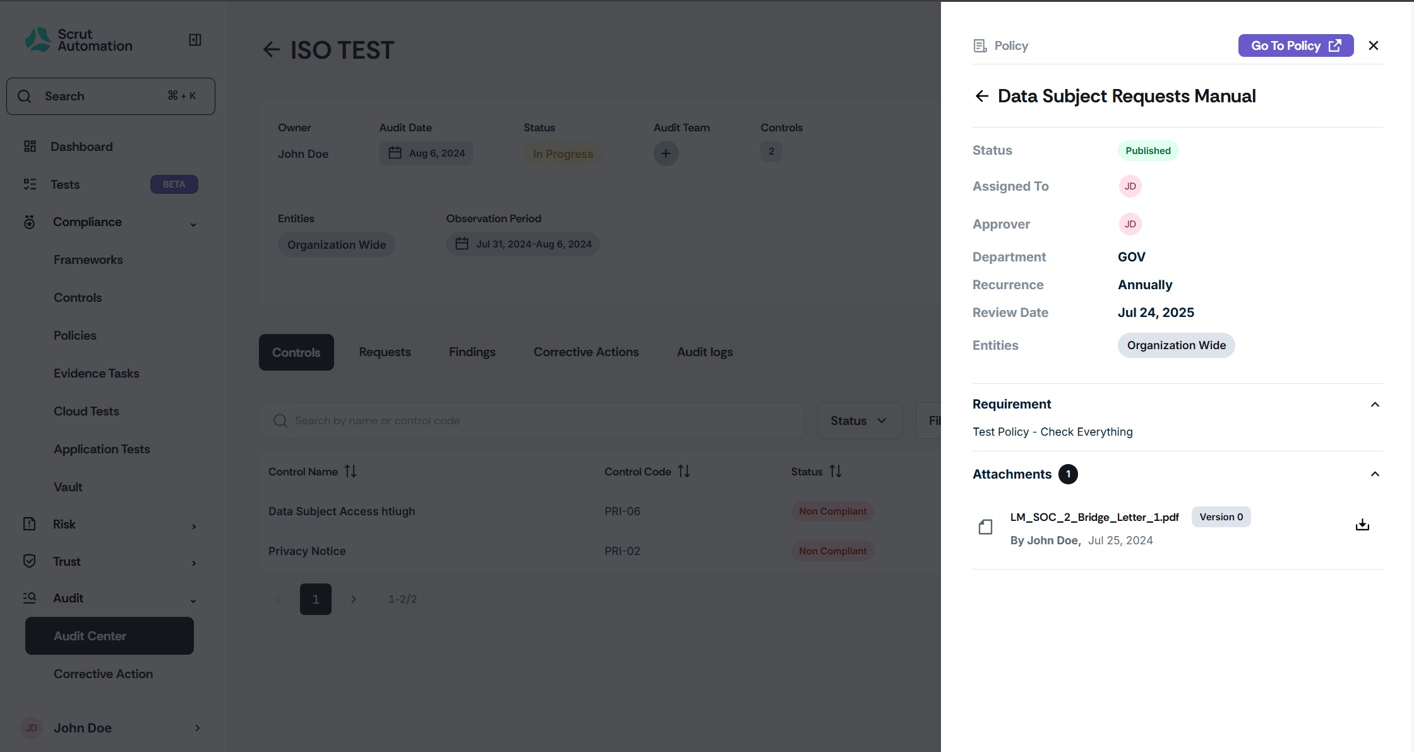Switch to the Corrective Actions tab
1414x752 pixels.
tap(586, 352)
